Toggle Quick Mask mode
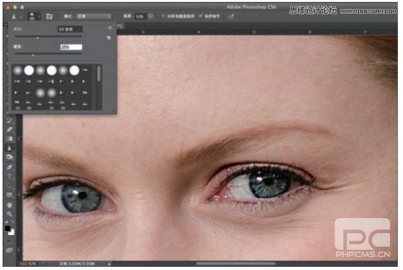 click(9, 241)
